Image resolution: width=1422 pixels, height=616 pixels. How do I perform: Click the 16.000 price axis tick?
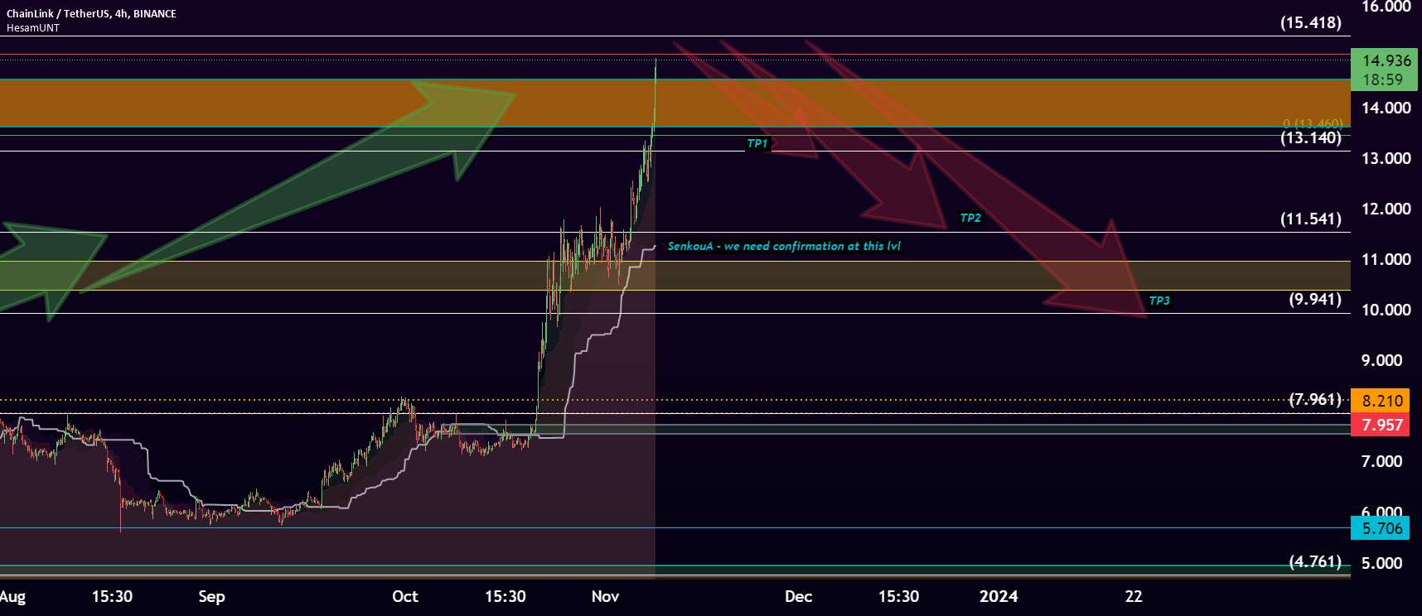coord(1386,7)
